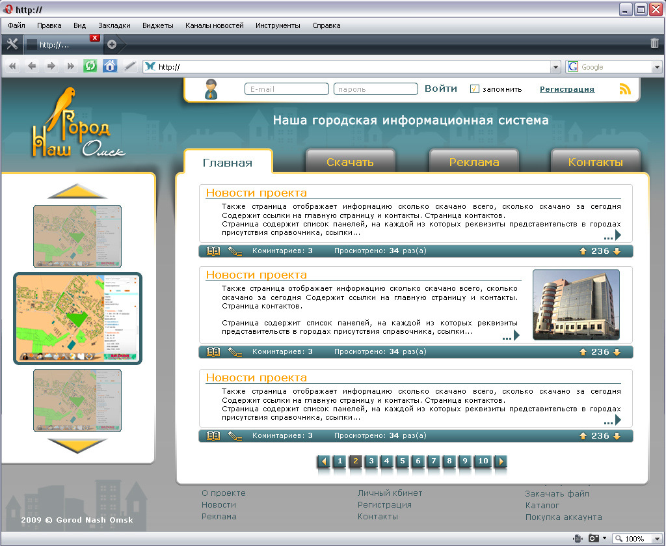Click the Google search input field
This screenshot has width=666, height=546.
pyautogui.click(x=615, y=67)
